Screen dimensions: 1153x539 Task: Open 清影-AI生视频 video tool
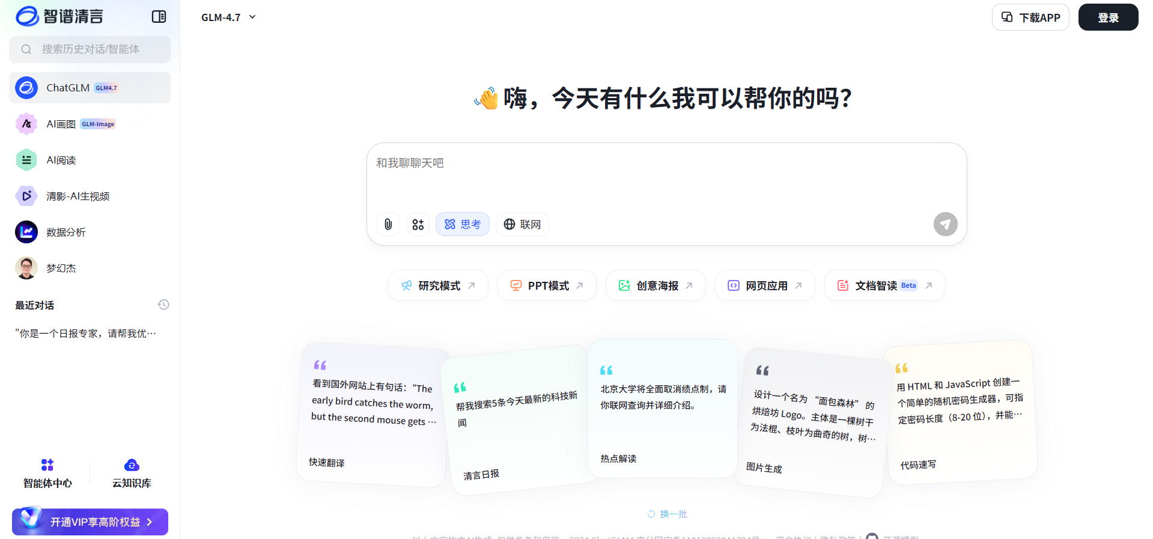click(x=78, y=196)
